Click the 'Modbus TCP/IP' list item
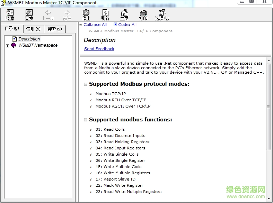The image size is (273, 203). pyautogui.click(x=111, y=94)
